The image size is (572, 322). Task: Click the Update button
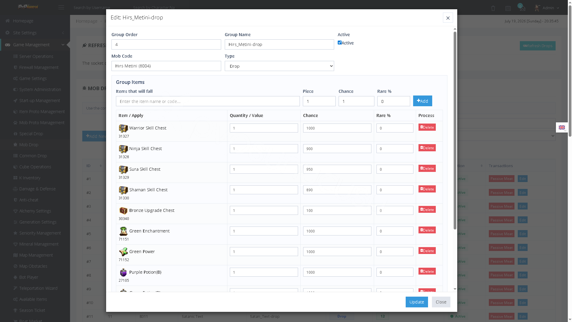point(416,302)
